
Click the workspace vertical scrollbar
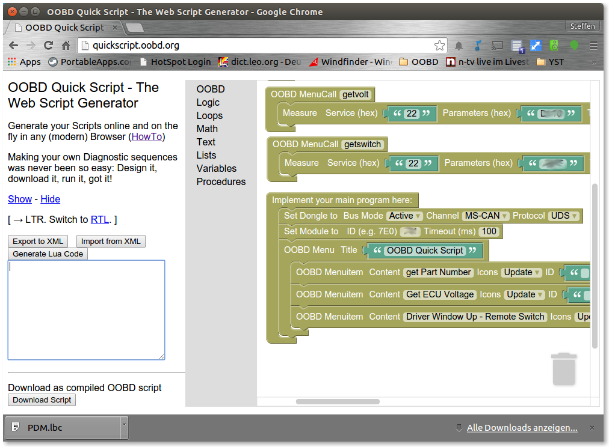(x=594, y=266)
